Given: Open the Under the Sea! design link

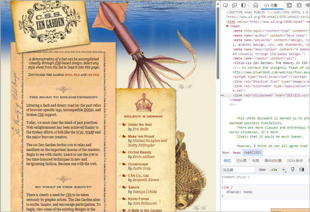Looking at the screenshot, I should [140, 125].
